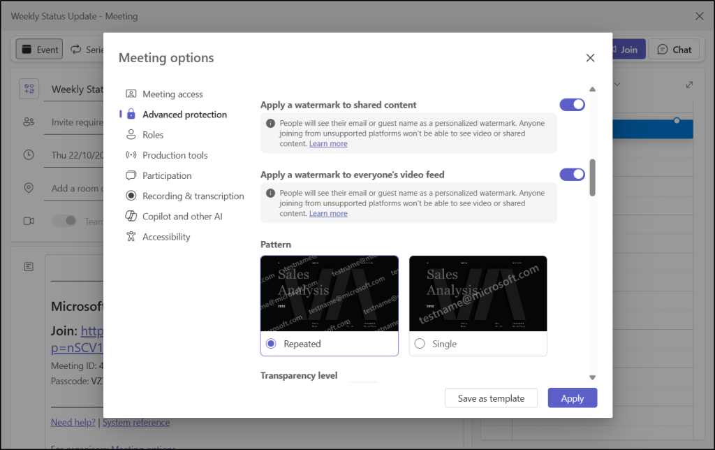The width and height of the screenshot is (715, 450).
Task: Click the Advanced protection lock icon
Action: pos(131,114)
